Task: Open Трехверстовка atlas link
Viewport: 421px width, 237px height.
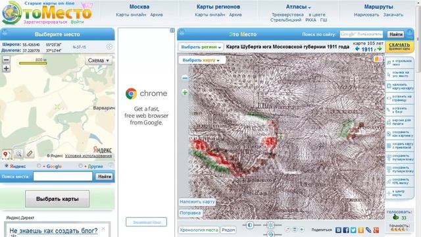Action: pos(287,14)
